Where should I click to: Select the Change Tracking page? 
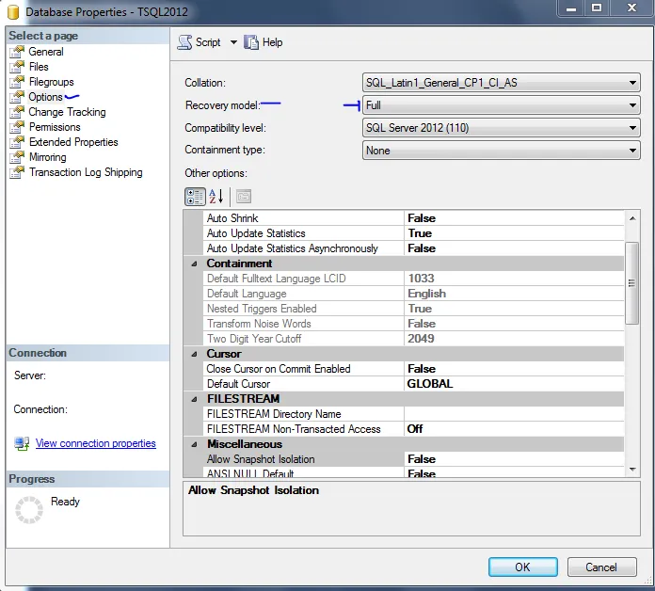pos(67,112)
